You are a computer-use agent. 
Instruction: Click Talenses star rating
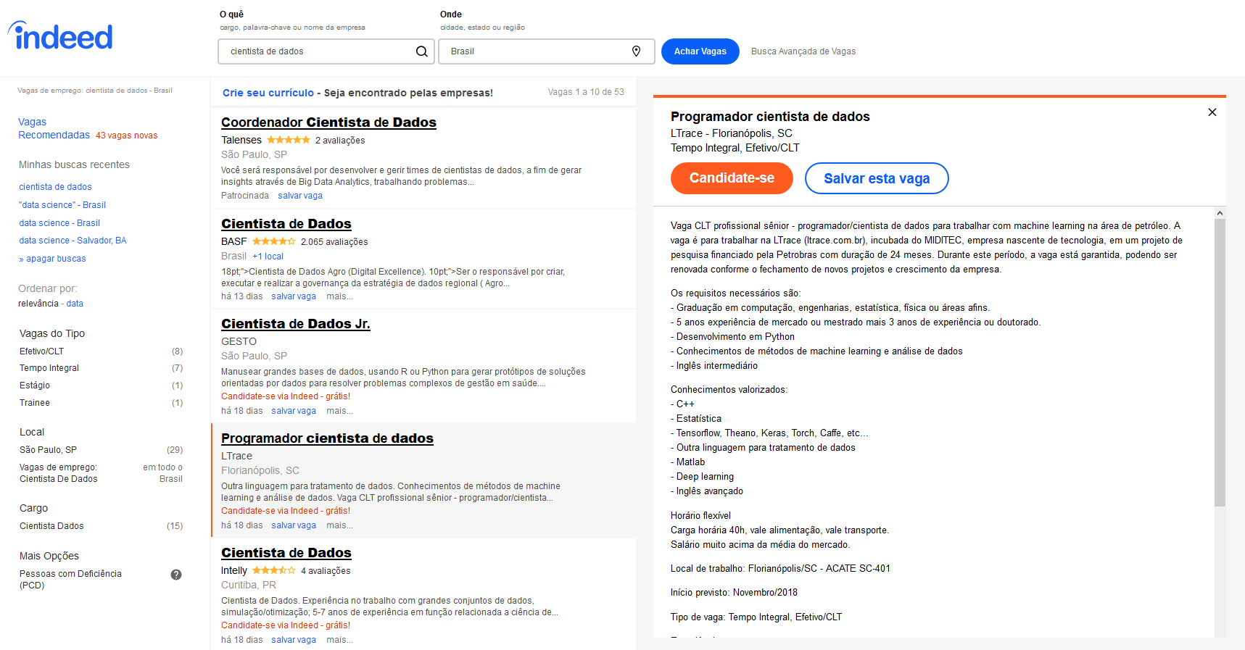pos(289,140)
